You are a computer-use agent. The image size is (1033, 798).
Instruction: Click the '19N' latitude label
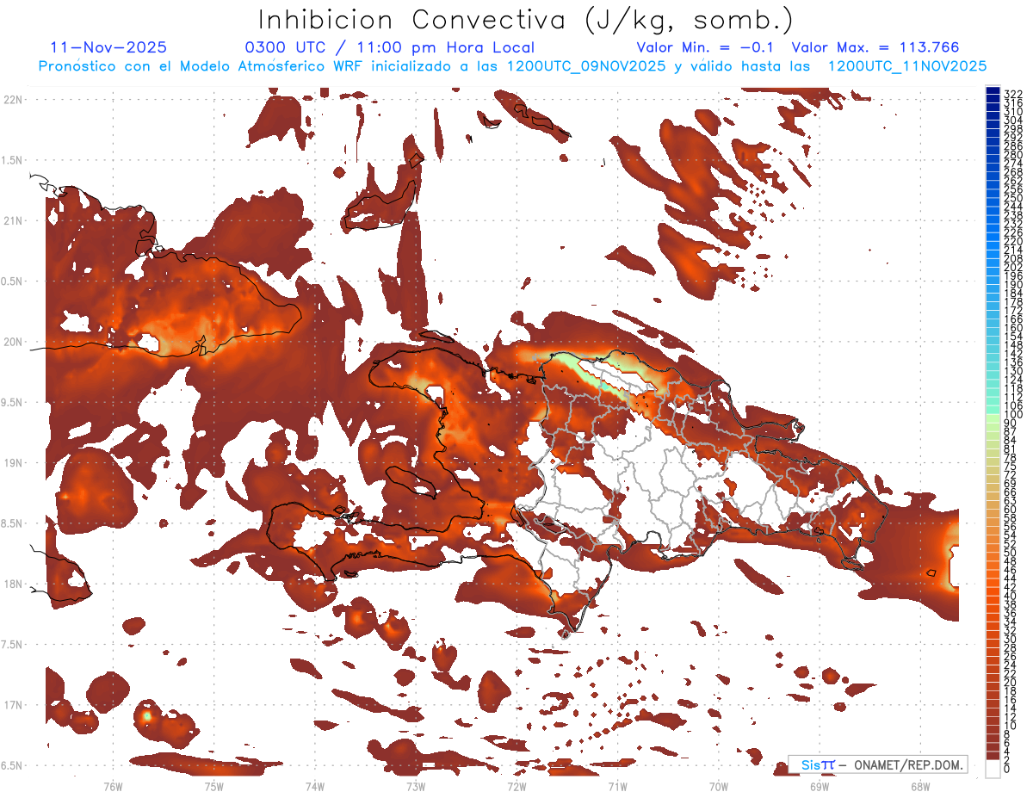[12, 462]
